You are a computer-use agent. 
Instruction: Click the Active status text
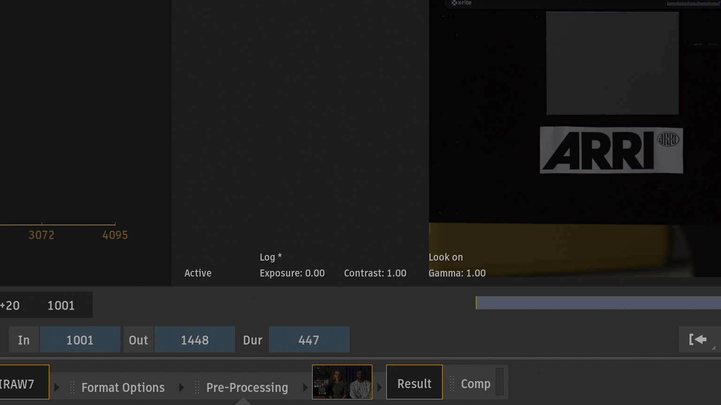coord(198,273)
